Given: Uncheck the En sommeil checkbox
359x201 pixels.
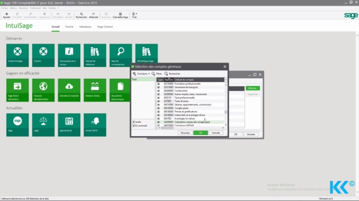Looking at the screenshot, I should click(134, 126).
